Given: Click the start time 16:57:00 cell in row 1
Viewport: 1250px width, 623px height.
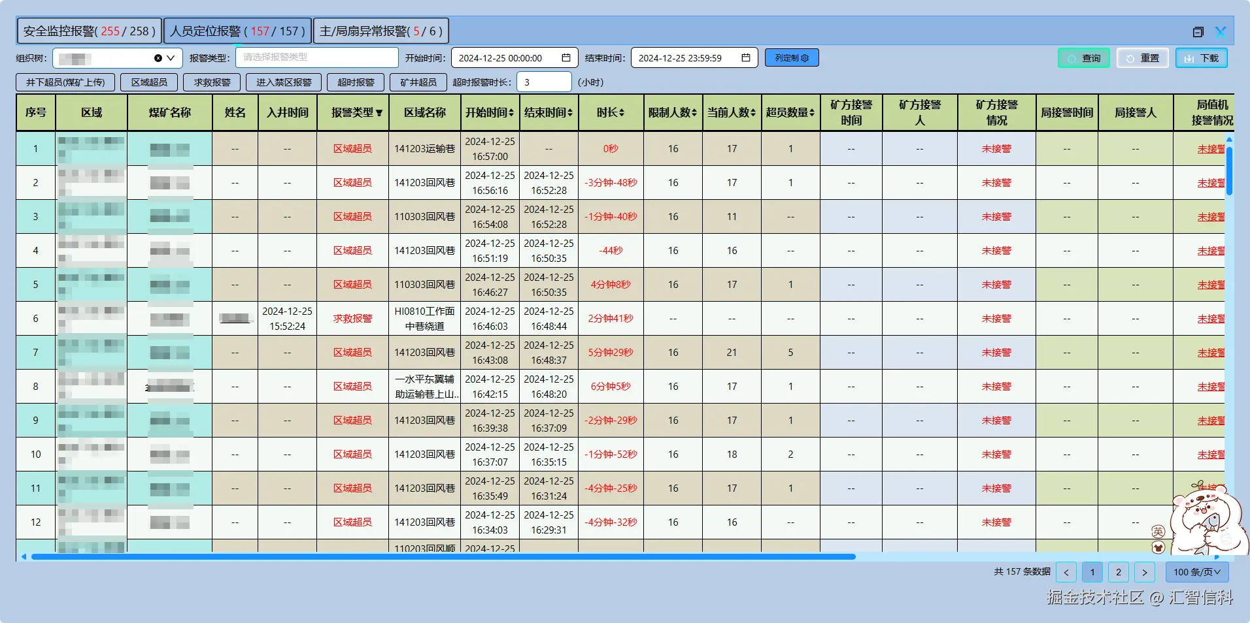Looking at the screenshot, I should [490, 149].
